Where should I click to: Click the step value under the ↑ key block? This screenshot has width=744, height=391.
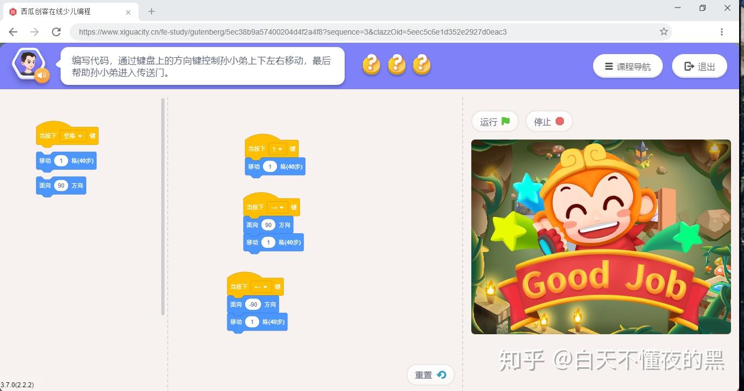[x=270, y=167]
